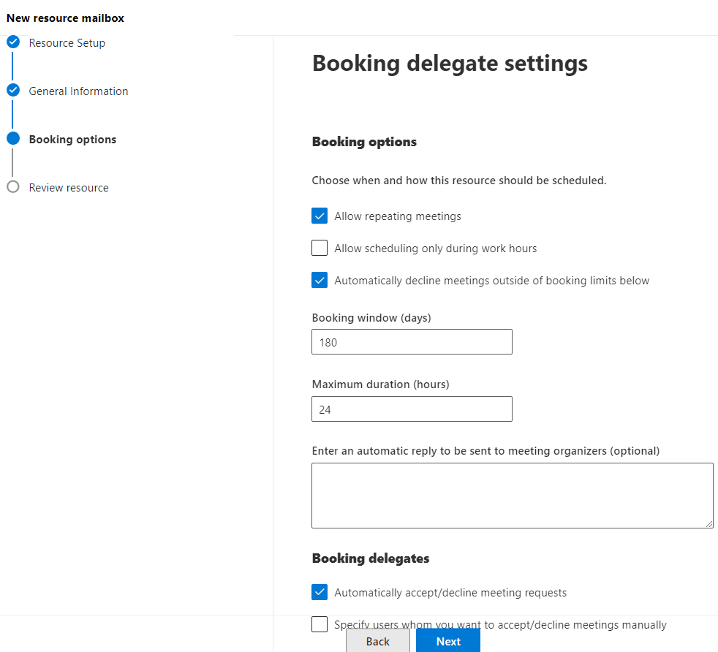The image size is (718, 652).
Task: Click the Booking options current step dot
Action: click(x=13, y=139)
